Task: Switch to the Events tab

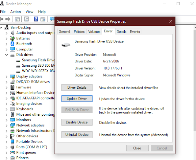Action: tap(135, 32)
